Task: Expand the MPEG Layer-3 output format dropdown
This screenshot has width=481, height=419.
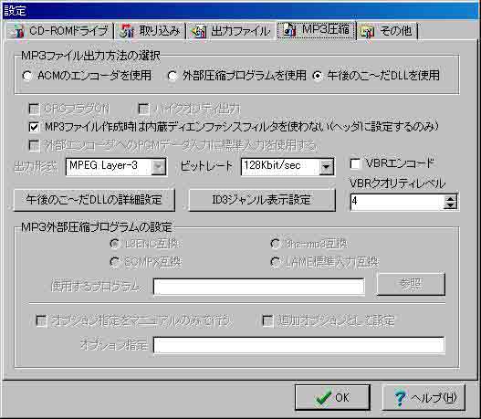Action: coord(159,166)
